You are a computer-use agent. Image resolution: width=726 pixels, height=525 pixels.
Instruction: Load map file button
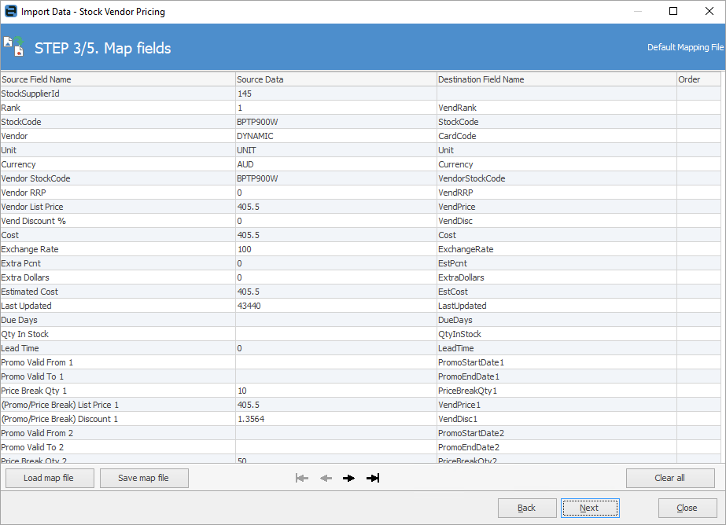(x=49, y=478)
